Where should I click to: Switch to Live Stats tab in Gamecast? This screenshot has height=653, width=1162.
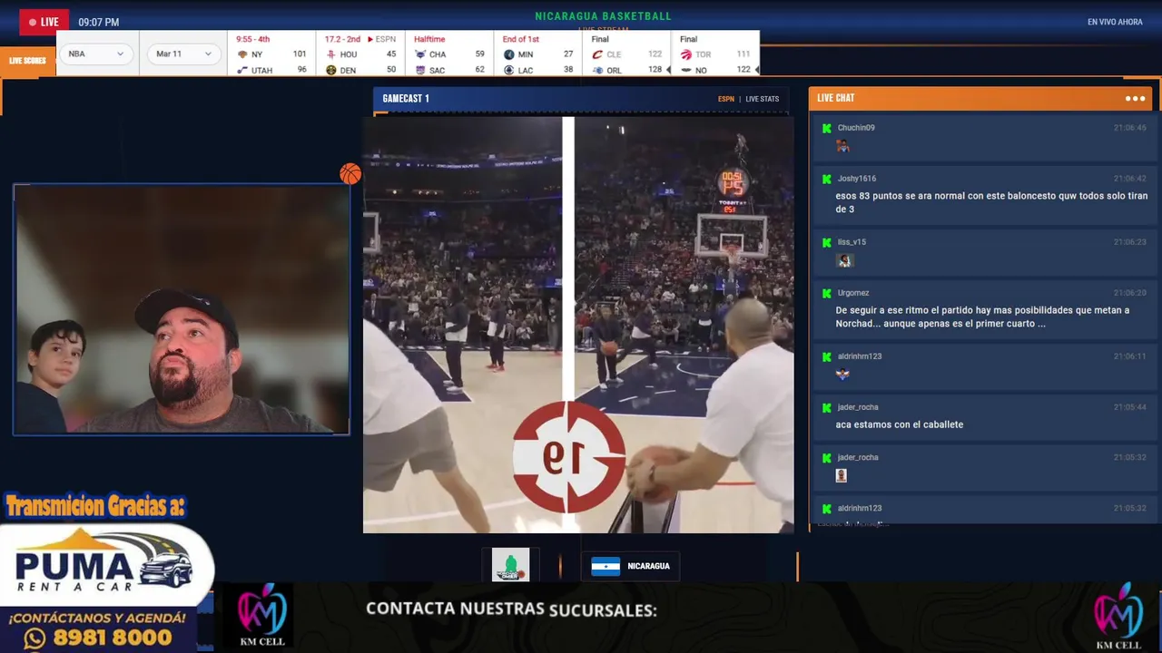pos(763,99)
